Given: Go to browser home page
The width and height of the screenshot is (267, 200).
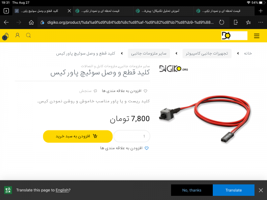Looking at the screenshot, I should pos(31,22).
